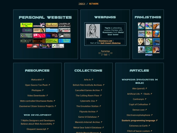Open the Self-Insert Webring link
The height and width of the screenshot is (133, 177).
(x=110, y=43)
